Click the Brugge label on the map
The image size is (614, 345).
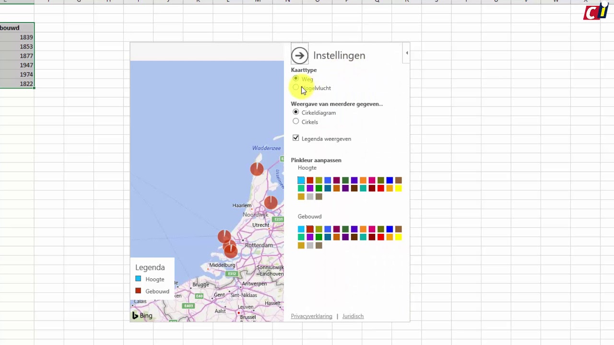coord(201,285)
